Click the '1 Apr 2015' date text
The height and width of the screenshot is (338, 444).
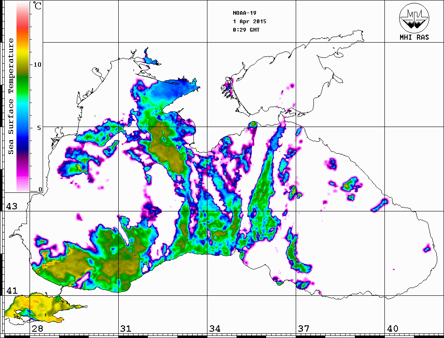[x=250, y=22]
